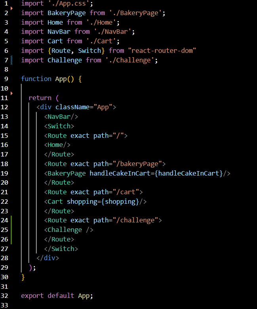Image resolution: width=257 pixels, height=309 pixels.
Task: Click the "react-router-dom" string
Action: (162, 51)
